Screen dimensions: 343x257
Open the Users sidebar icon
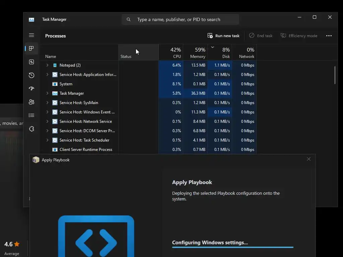click(x=31, y=102)
